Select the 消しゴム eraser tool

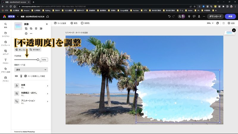coord(21,49)
